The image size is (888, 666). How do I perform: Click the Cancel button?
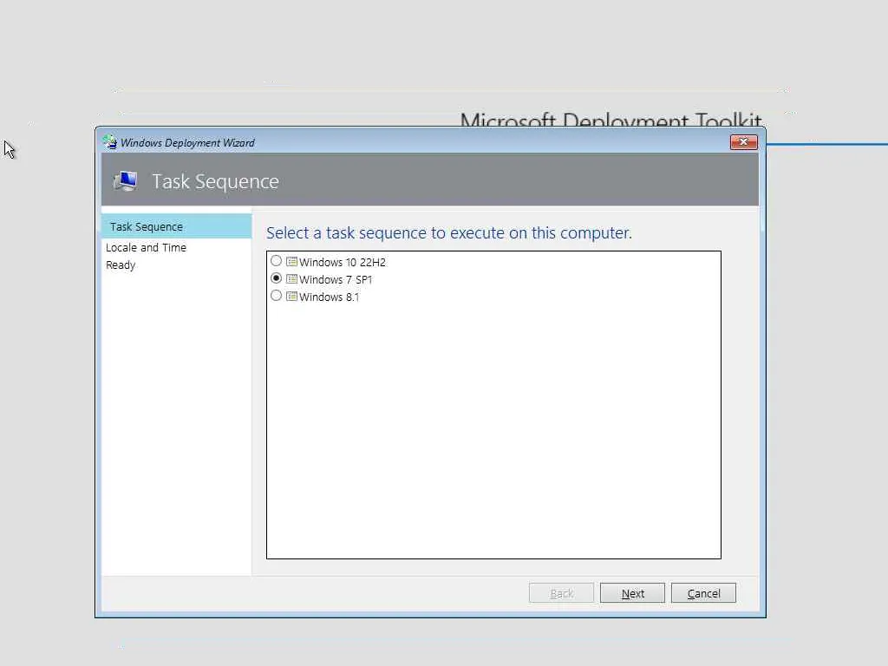[x=703, y=593]
